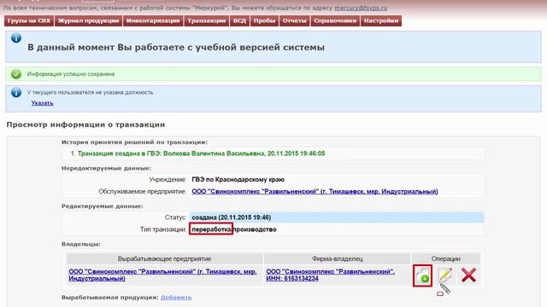Open the Фирма-владелец link with ИНН
Viewport: 547px width, 307px height.
[x=331, y=275]
